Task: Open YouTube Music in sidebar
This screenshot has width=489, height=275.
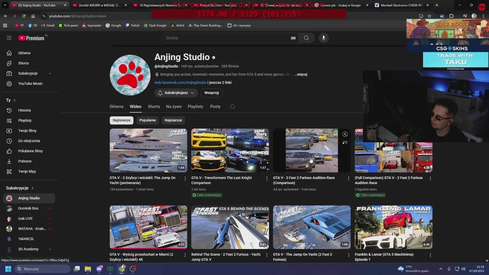Action: point(29,84)
